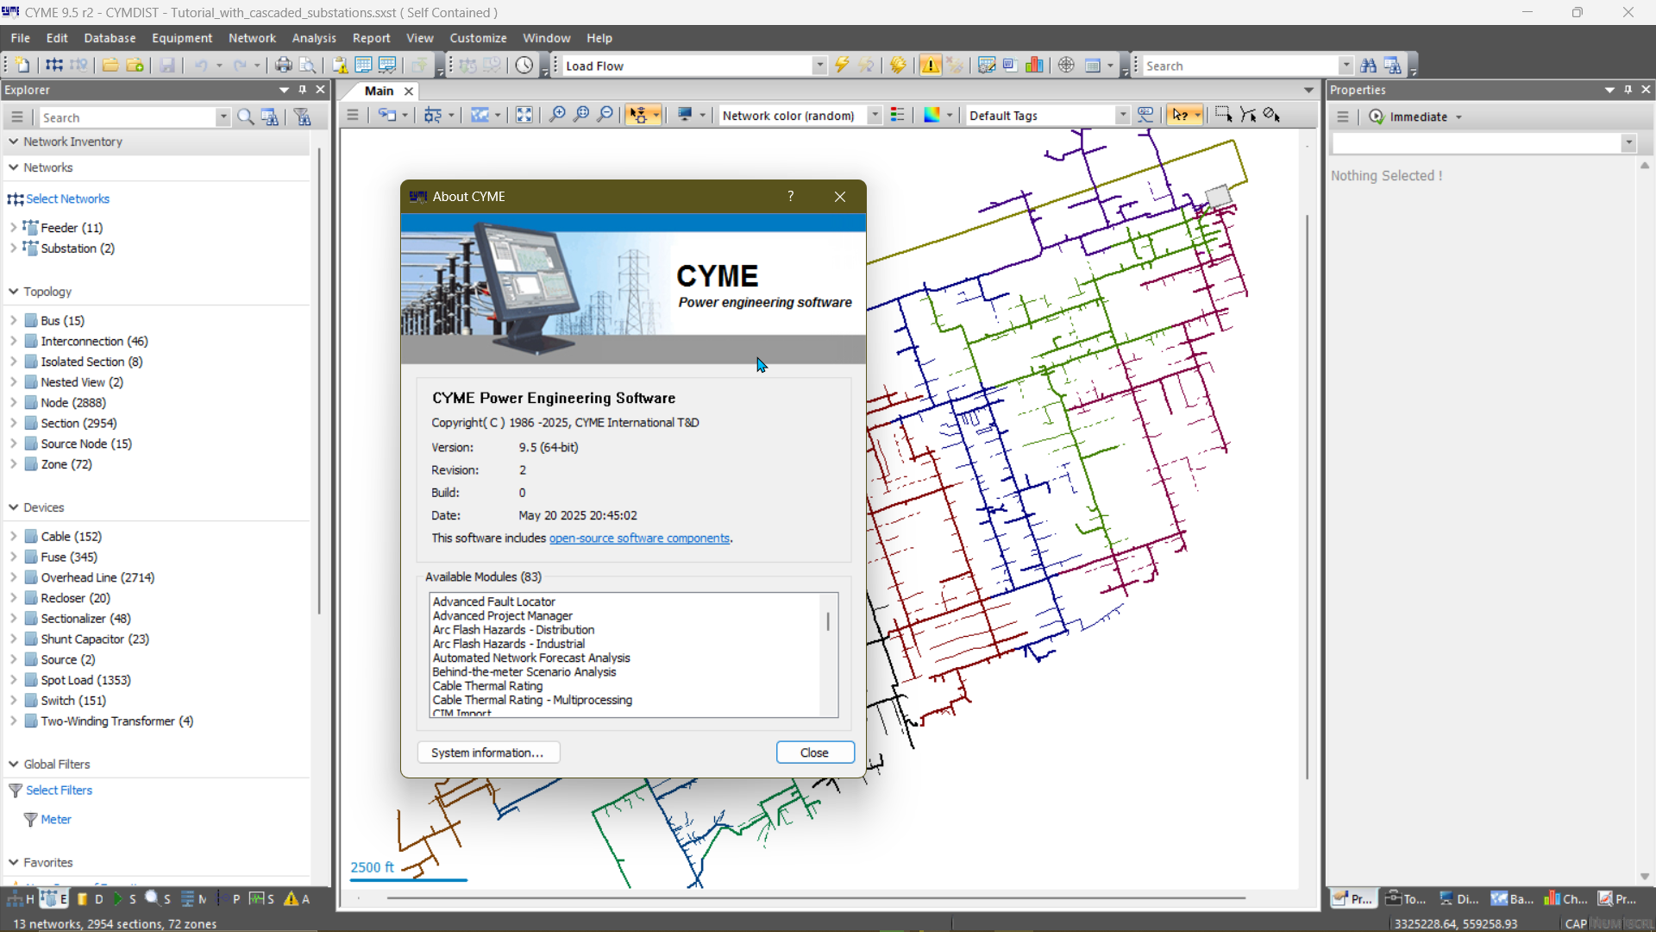Screen dimensions: 1656x932
Task: Open Properties panel hamburger menu
Action: [x=1343, y=116]
